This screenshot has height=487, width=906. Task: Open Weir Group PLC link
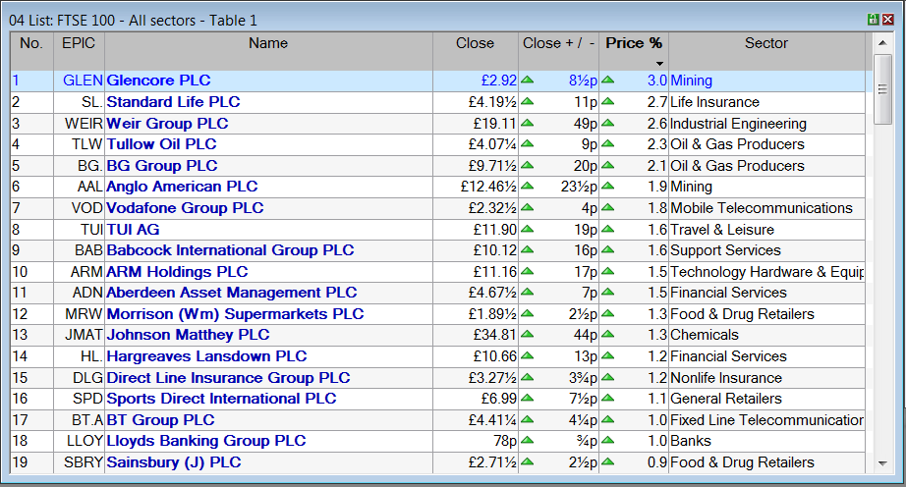[167, 124]
